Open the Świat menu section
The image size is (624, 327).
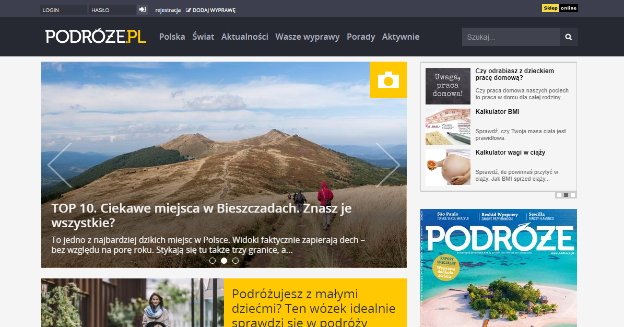[x=203, y=37]
